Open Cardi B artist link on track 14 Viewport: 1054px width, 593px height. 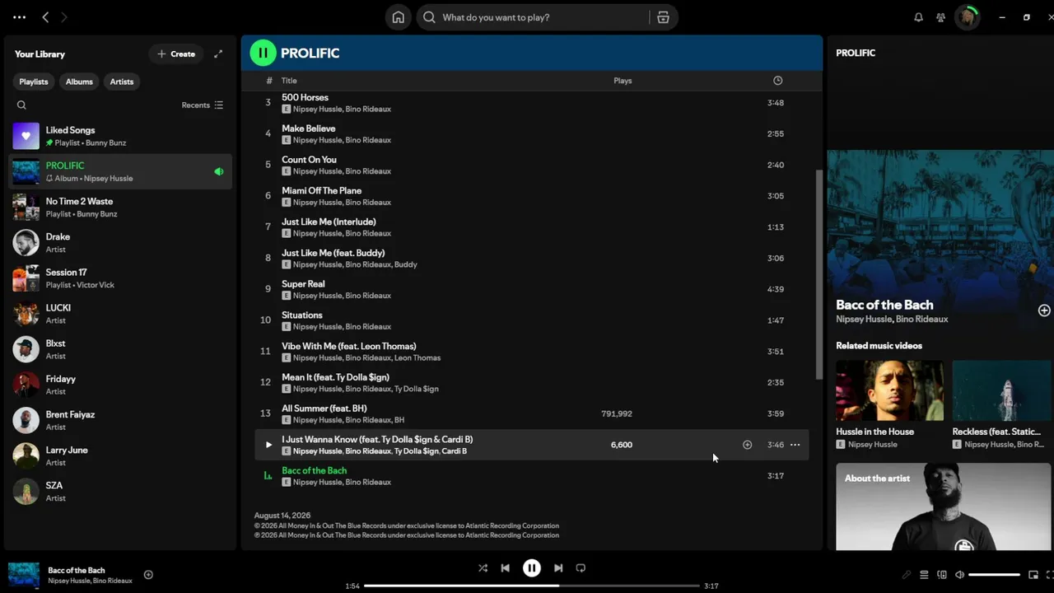coord(455,451)
